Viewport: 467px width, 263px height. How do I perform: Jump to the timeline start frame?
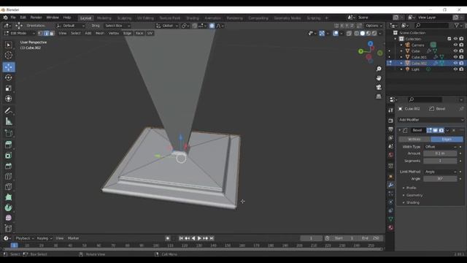(181, 238)
